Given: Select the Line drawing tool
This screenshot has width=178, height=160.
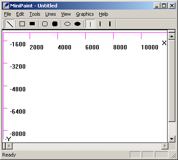Looking at the screenshot, I should pos(10,24).
